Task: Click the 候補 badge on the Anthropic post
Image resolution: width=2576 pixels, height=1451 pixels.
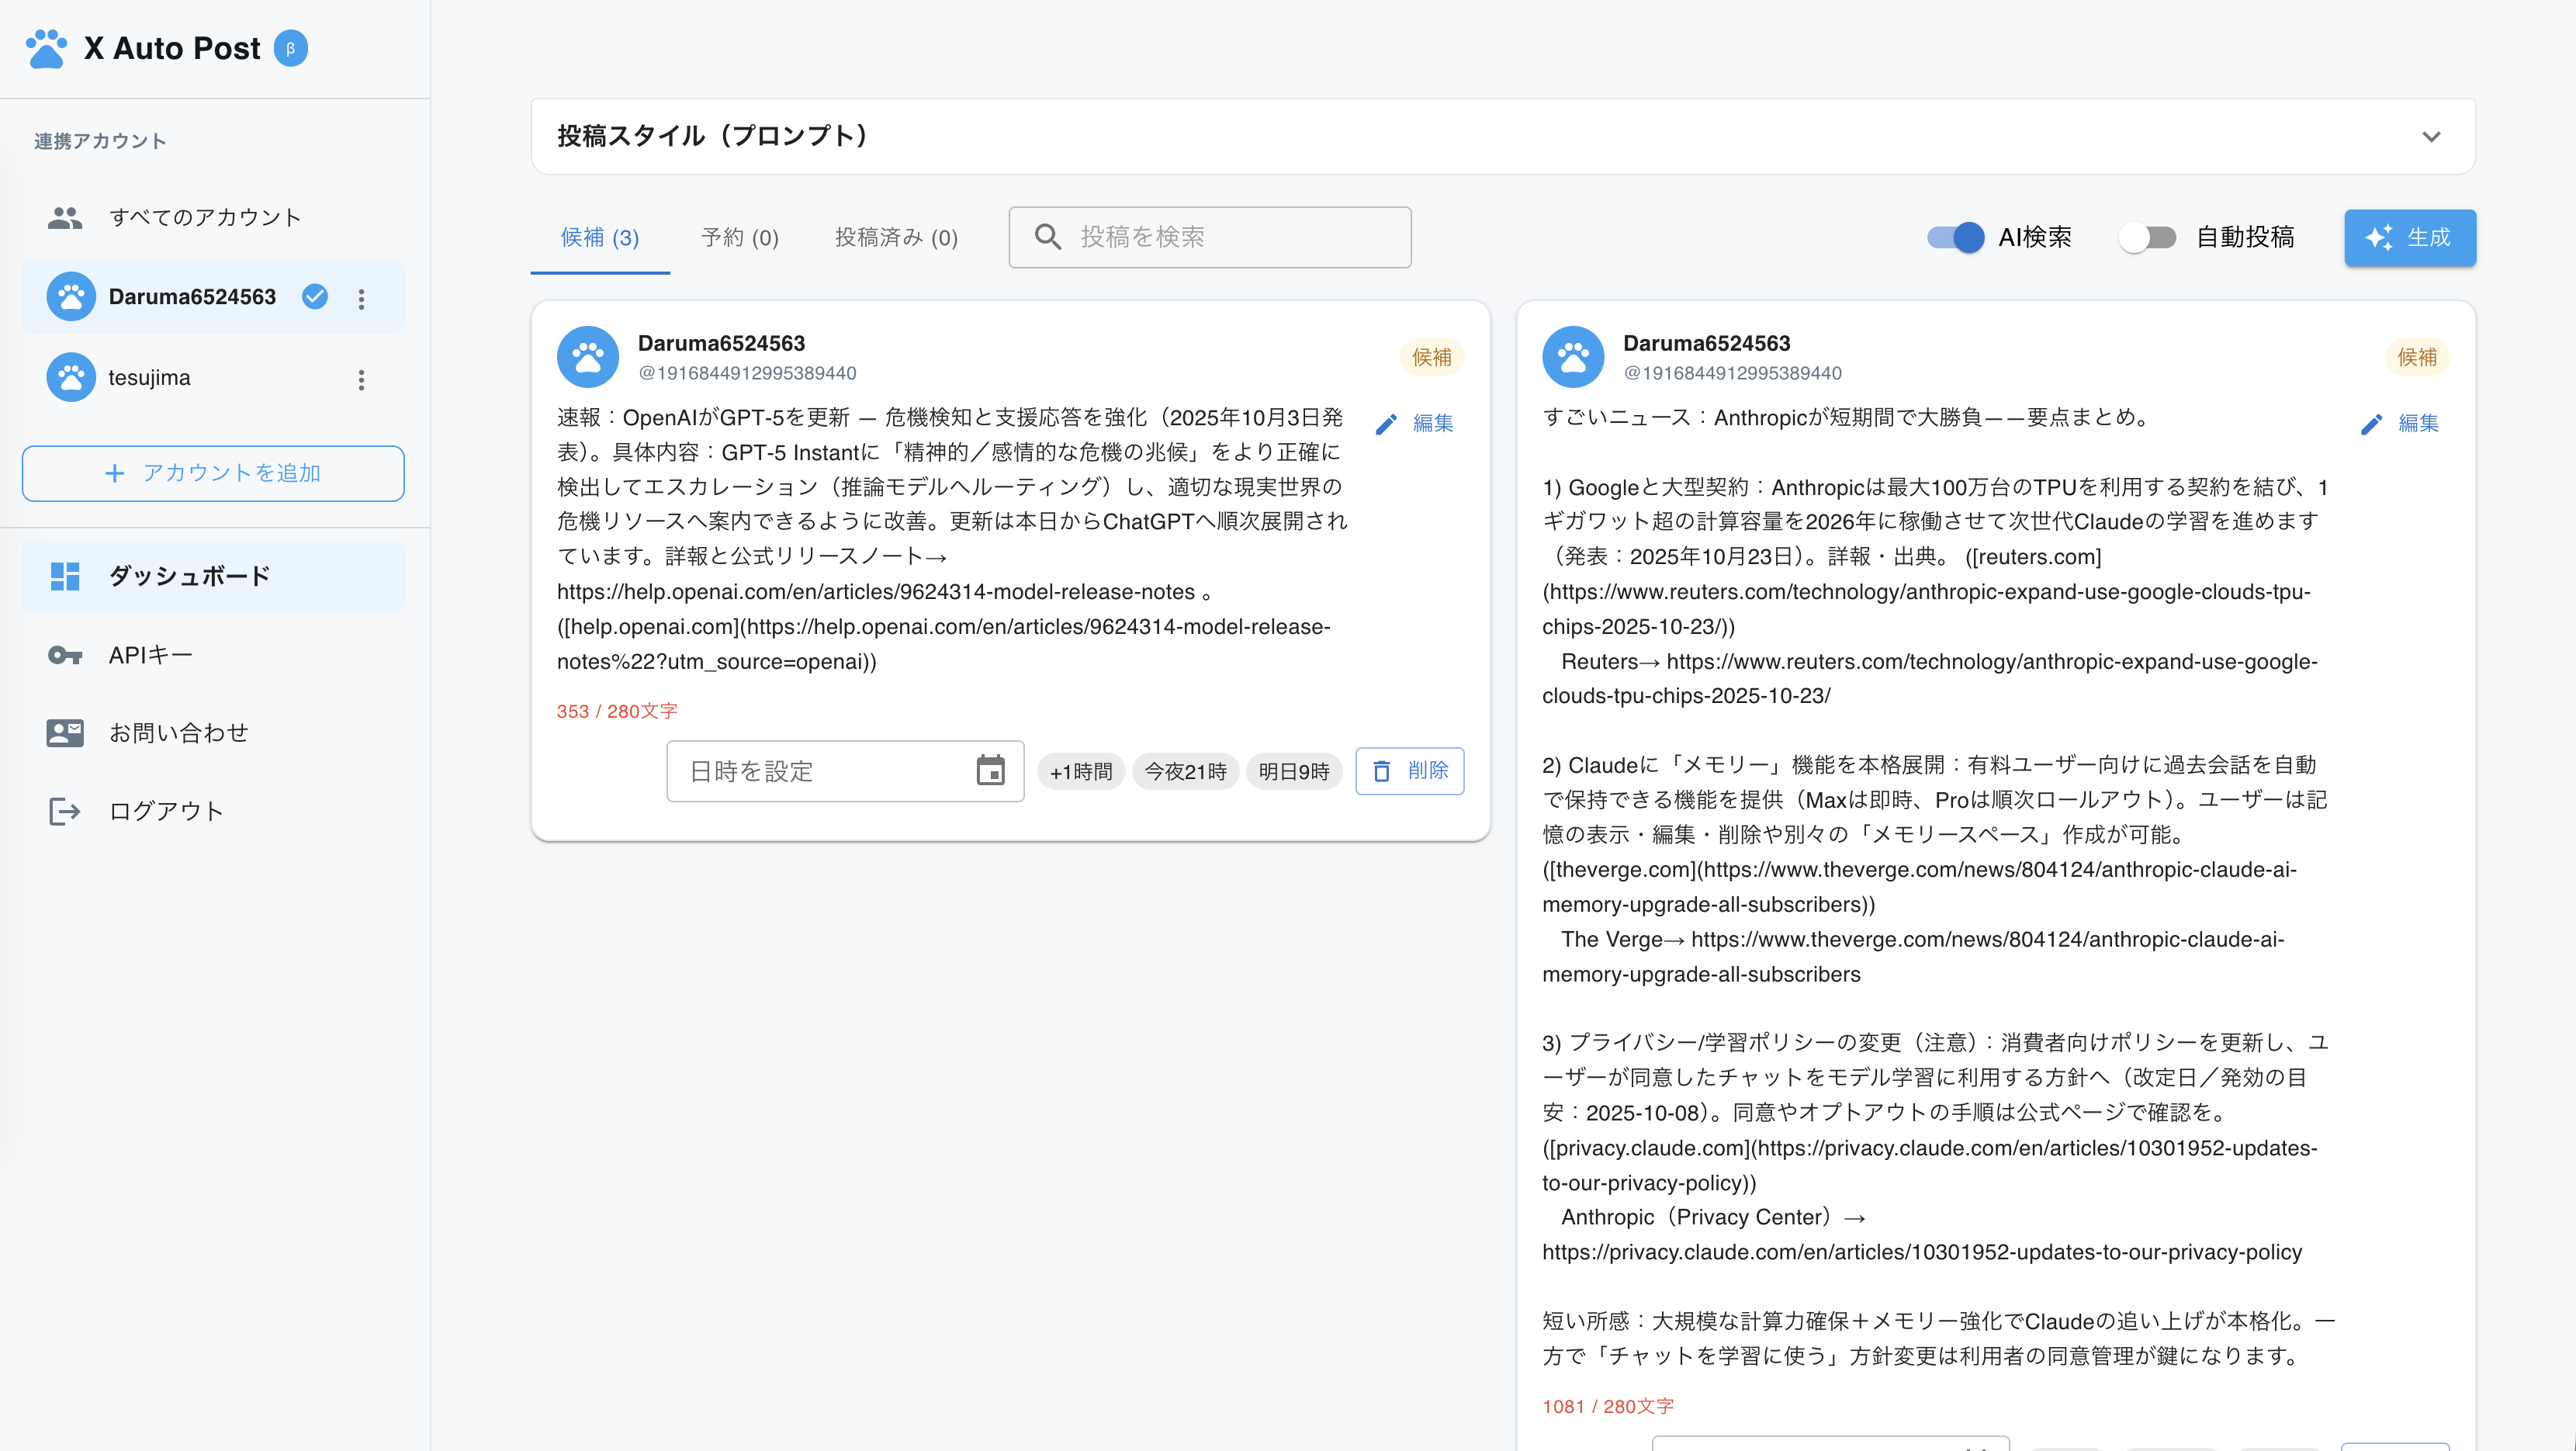Action: (2417, 358)
